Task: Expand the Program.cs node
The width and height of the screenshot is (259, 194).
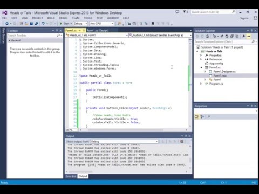Action: tap(201, 84)
